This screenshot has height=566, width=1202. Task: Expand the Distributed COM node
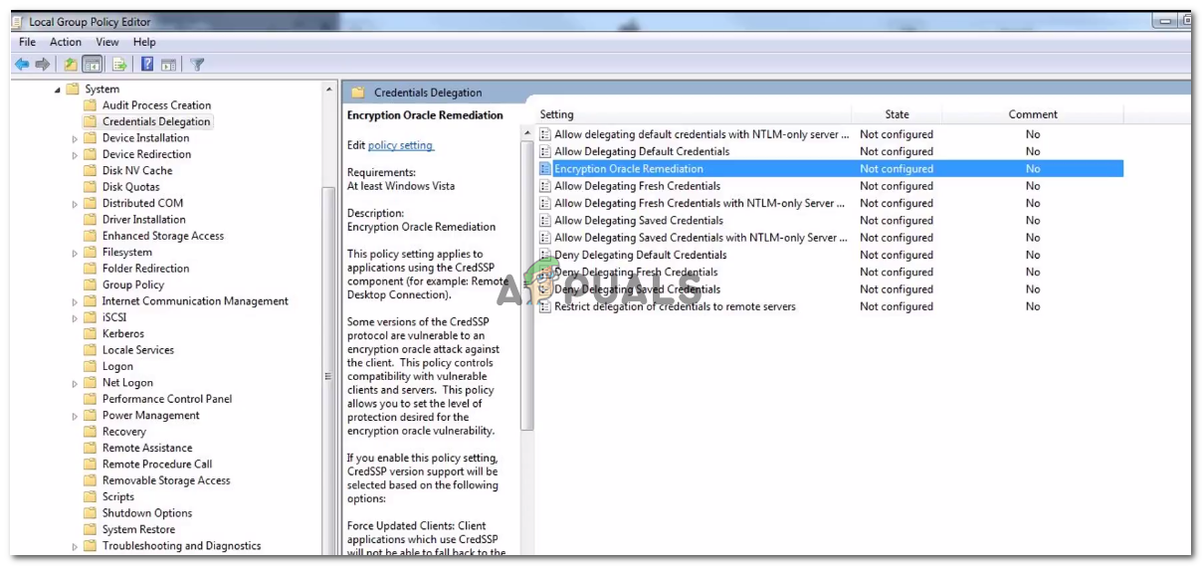(x=75, y=204)
